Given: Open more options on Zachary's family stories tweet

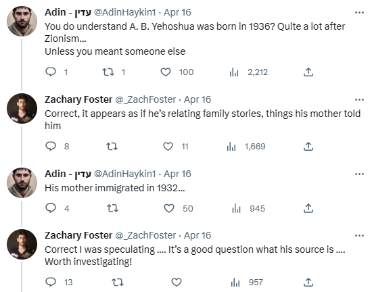Looking at the screenshot, I should [359, 99].
